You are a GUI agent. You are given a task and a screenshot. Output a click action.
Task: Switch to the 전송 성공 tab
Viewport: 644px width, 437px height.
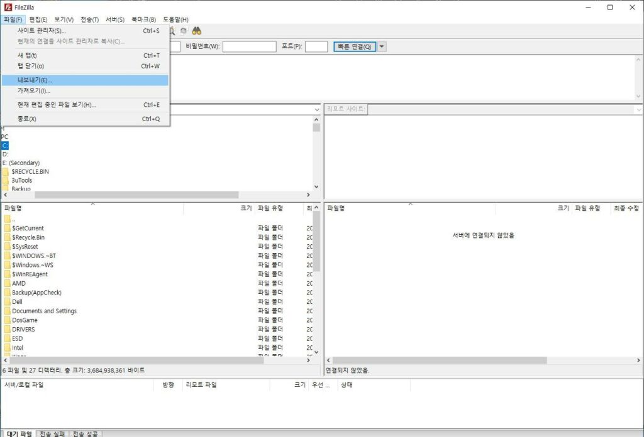[86, 433]
